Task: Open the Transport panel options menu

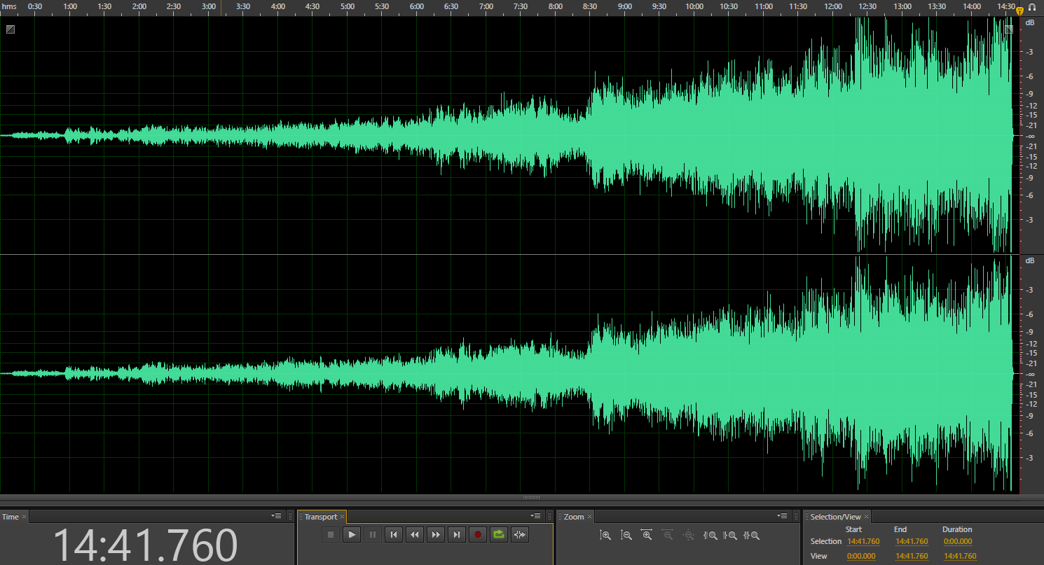Action: [536, 516]
